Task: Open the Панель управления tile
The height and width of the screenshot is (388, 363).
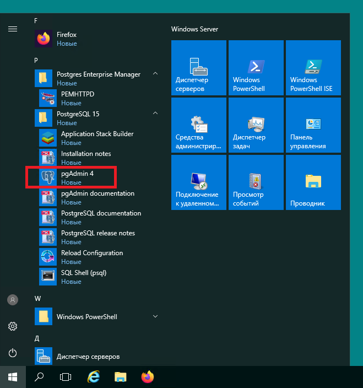Action: [313, 125]
